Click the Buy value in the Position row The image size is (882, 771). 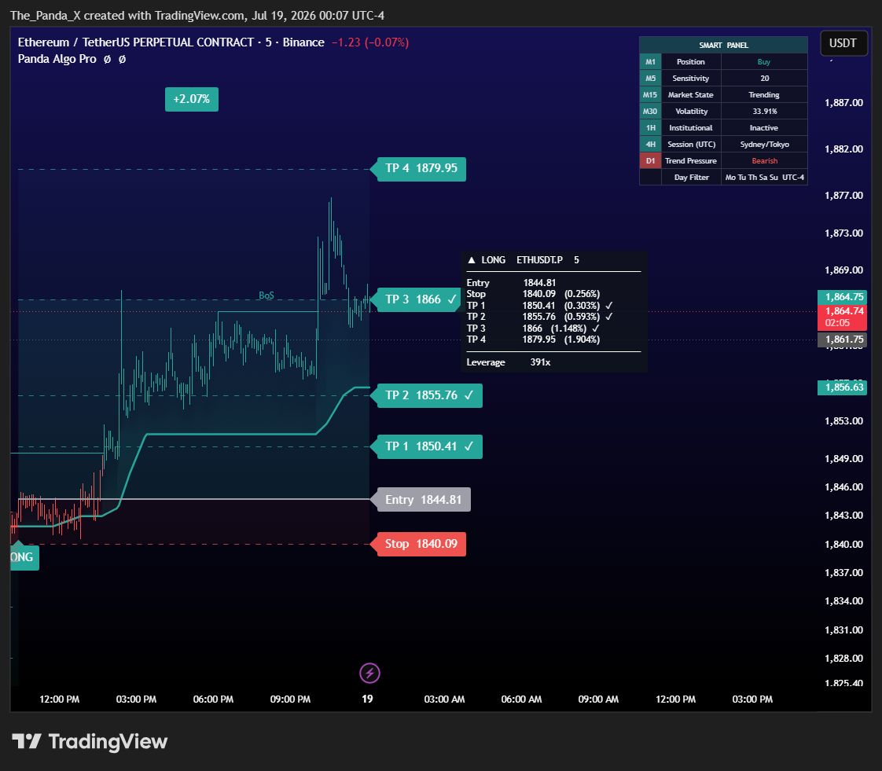[x=764, y=62]
